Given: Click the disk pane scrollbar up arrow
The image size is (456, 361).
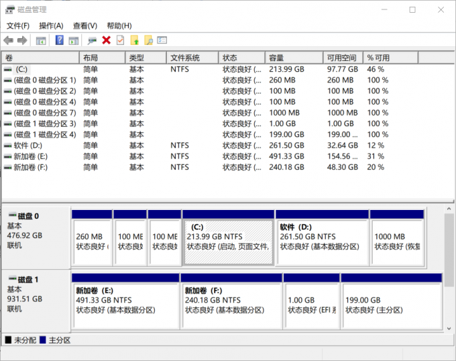Looking at the screenshot, I should 449,209.
